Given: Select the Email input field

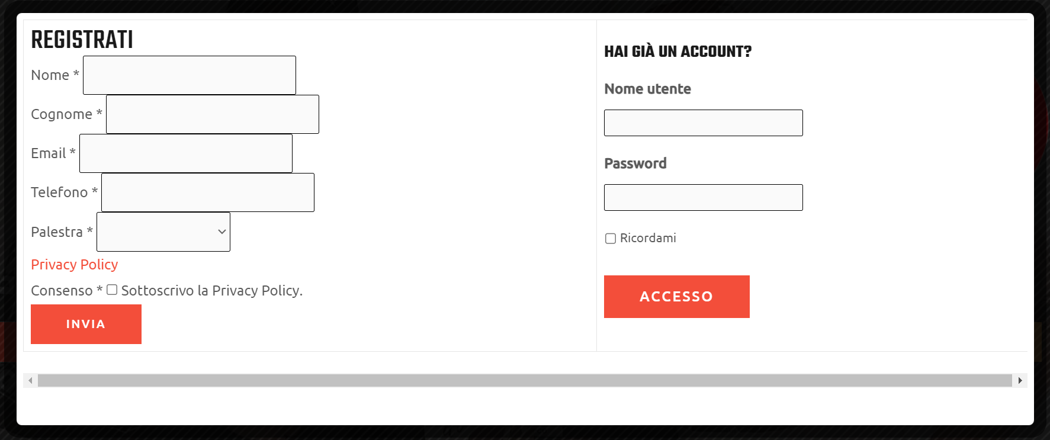Looking at the screenshot, I should coord(186,153).
